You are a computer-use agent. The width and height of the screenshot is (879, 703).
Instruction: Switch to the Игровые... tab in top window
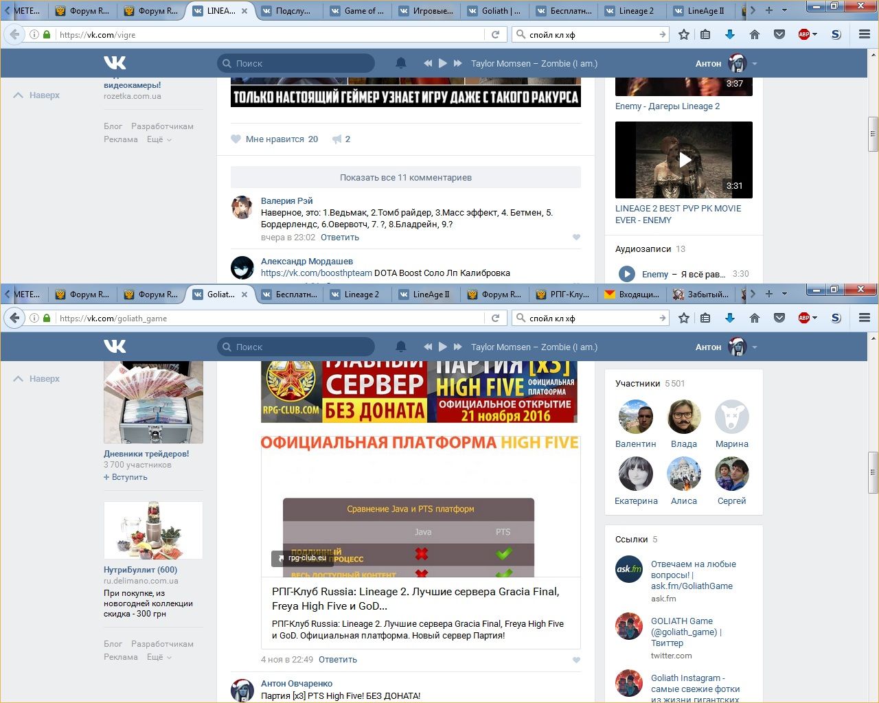coord(426,11)
